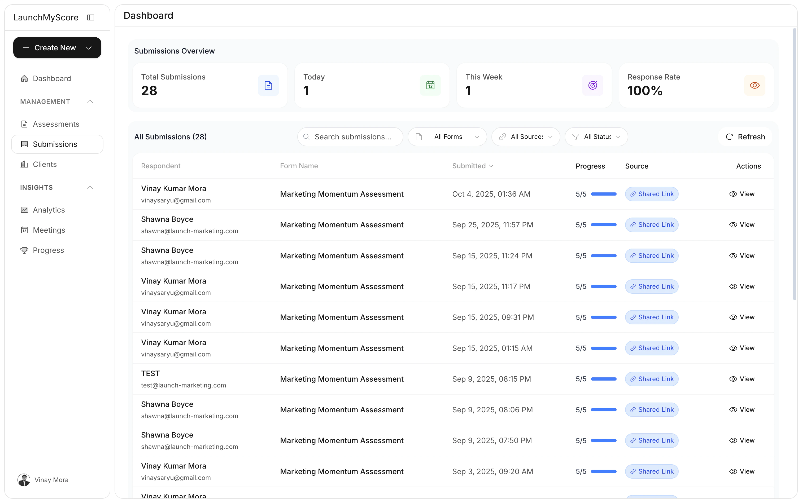802x503 pixels.
Task: Select the All Status filter tab
Action: click(596, 137)
